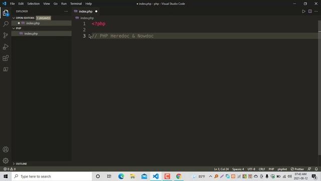Click in the Windows search box

[52, 176]
